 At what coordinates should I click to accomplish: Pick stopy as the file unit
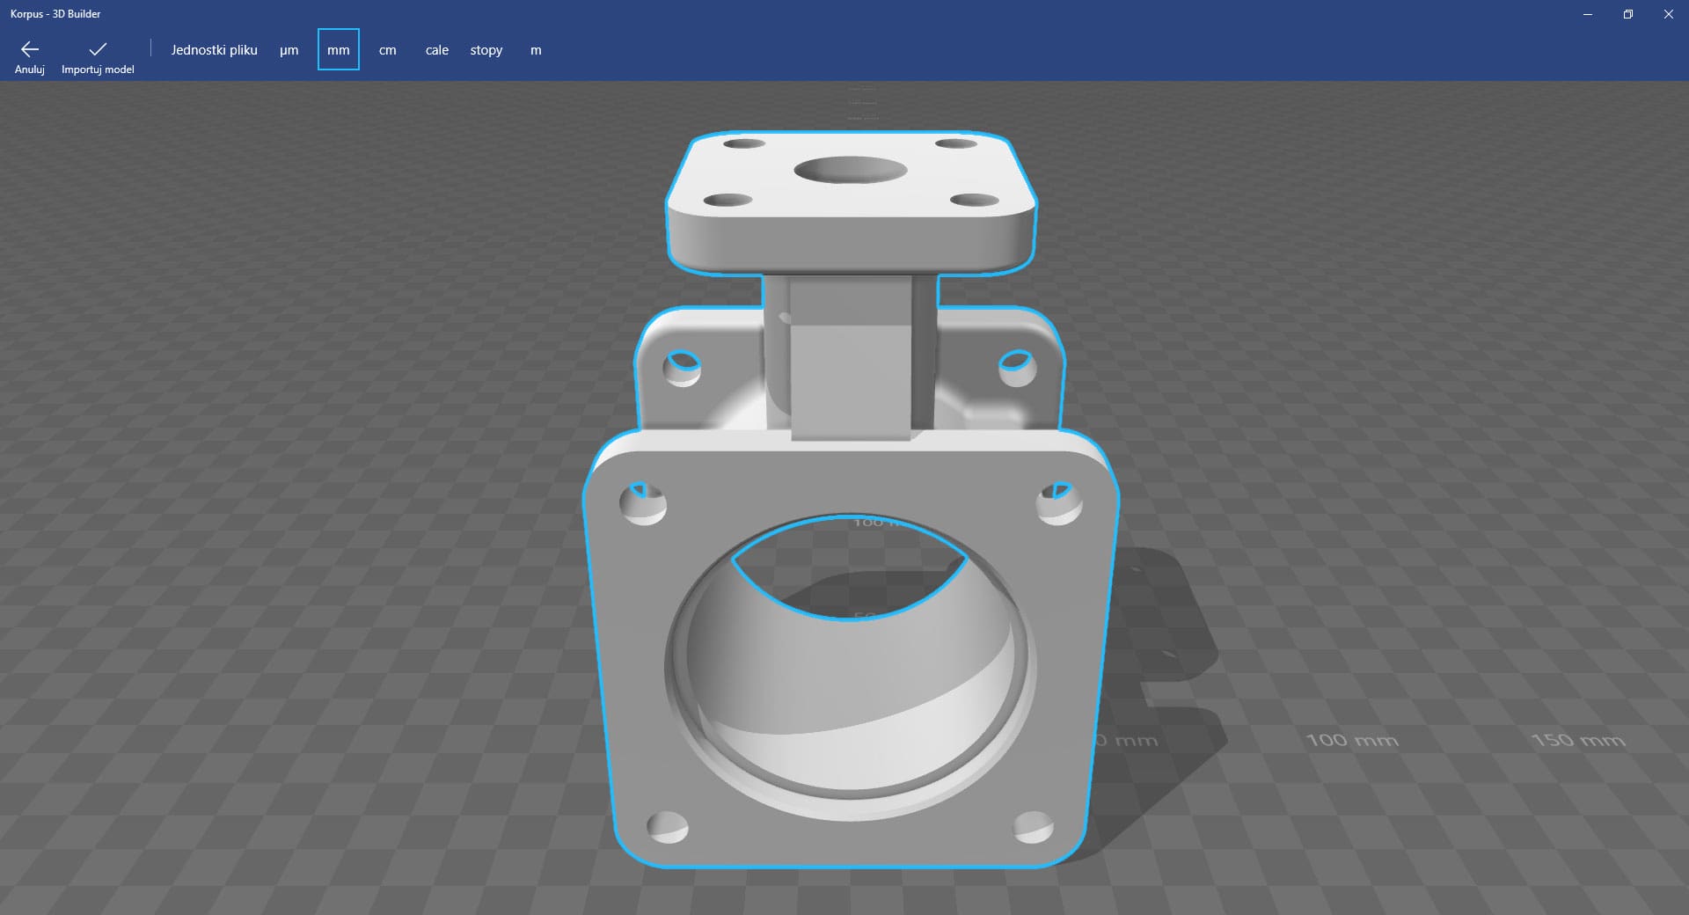click(x=486, y=50)
